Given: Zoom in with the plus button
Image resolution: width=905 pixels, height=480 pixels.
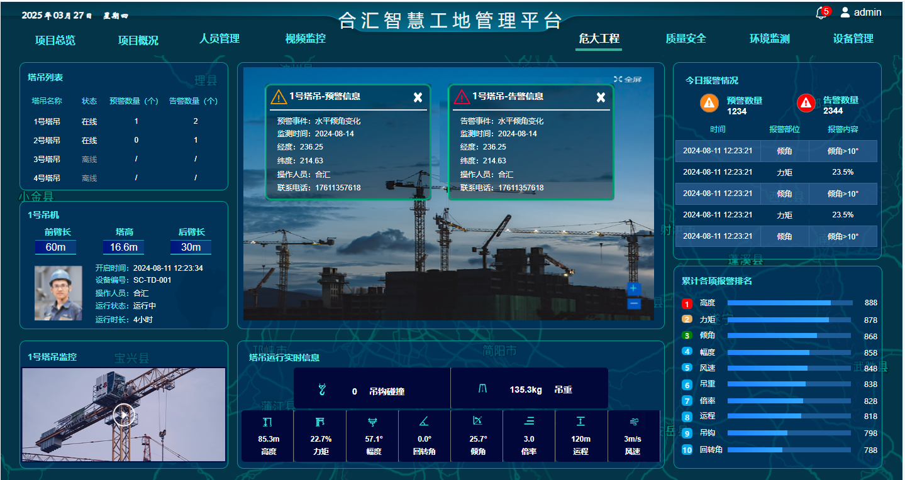Looking at the screenshot, I should coord(634,289).
